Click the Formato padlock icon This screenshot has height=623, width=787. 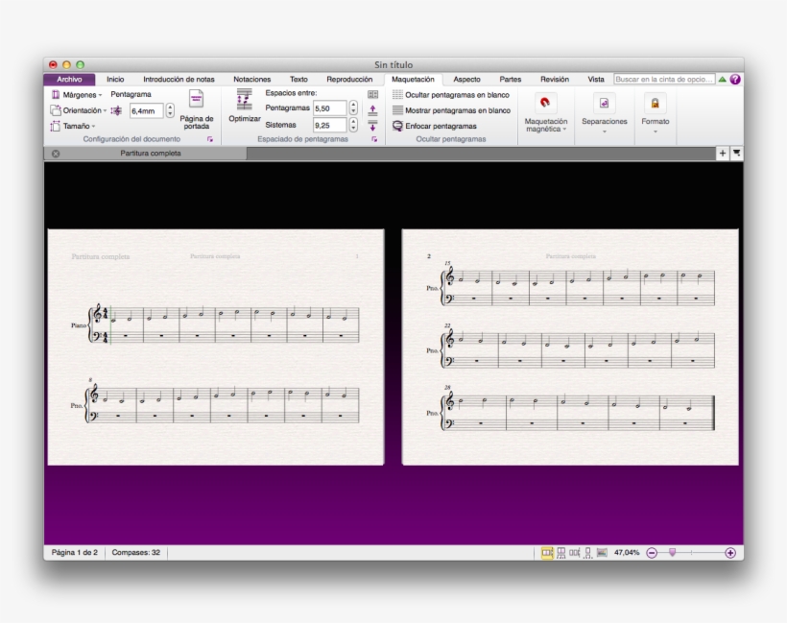tap(656, 104)
